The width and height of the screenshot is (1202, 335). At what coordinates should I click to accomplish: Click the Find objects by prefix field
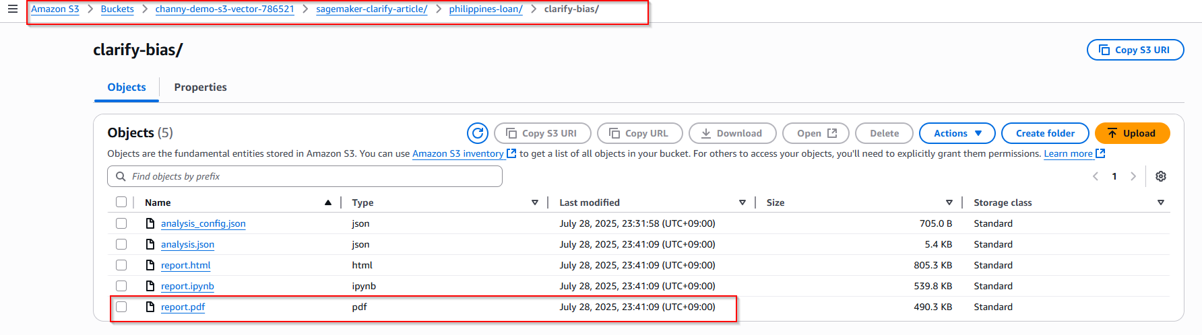pyautogui.click(x=305, y=176)
